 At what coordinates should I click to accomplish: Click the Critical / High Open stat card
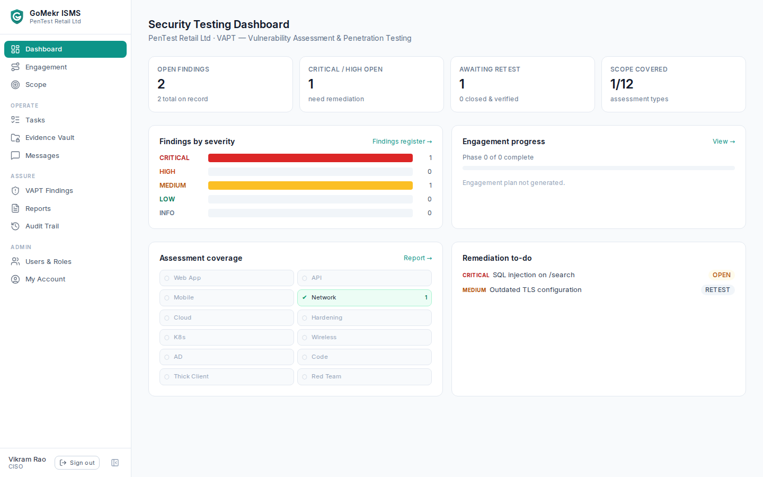(371, 84)
